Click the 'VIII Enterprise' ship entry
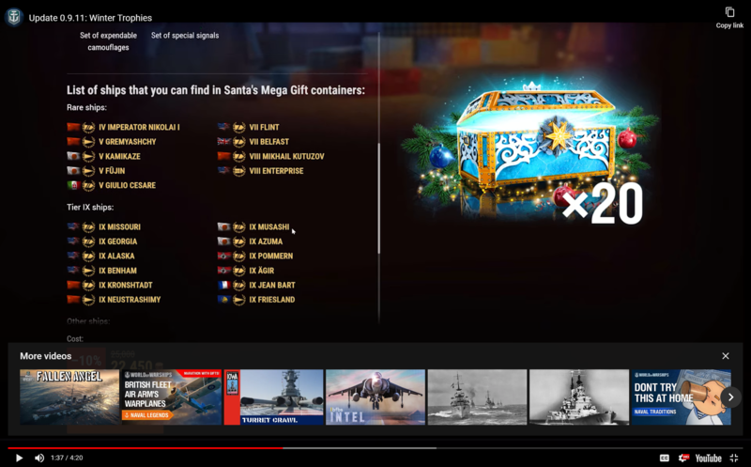 tap(261, 171)
